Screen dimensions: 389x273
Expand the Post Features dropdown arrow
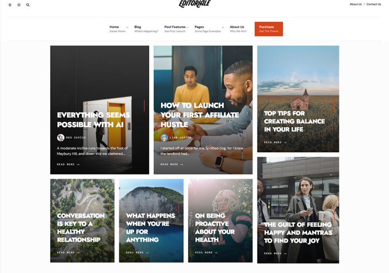click(x=188, y=27)
